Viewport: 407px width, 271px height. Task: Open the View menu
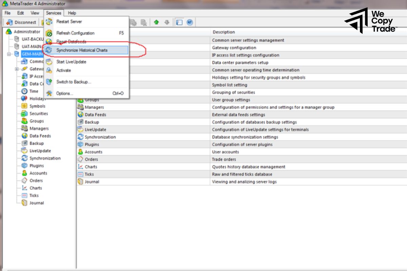(35, 13)
